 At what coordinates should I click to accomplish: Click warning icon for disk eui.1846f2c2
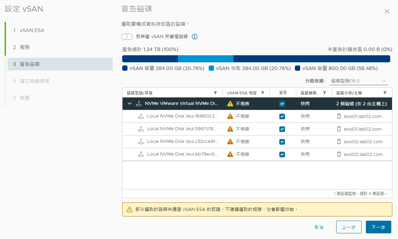click(x=230, y=116)
